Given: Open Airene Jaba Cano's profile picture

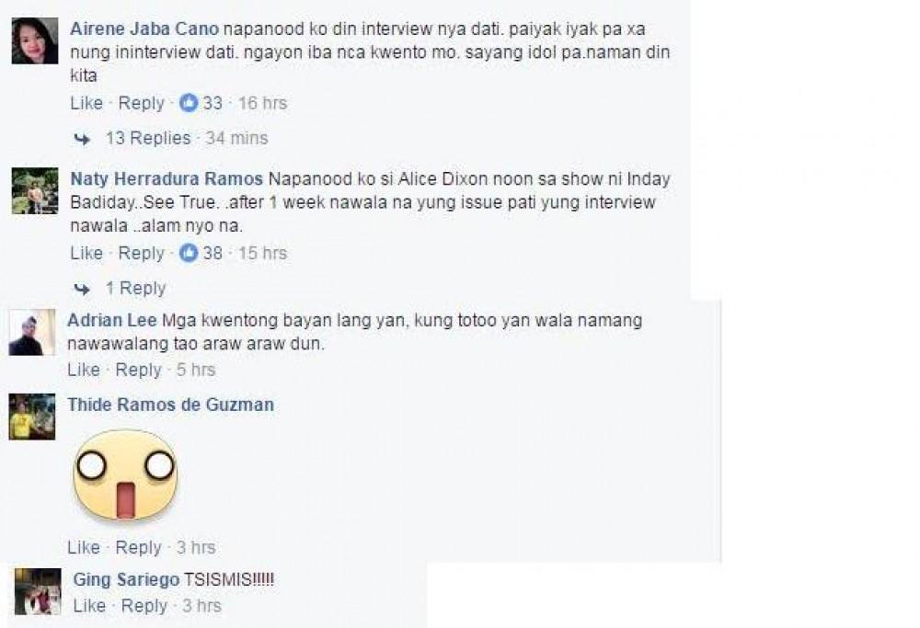Looking at the screenshot, I should click(35, 40).
